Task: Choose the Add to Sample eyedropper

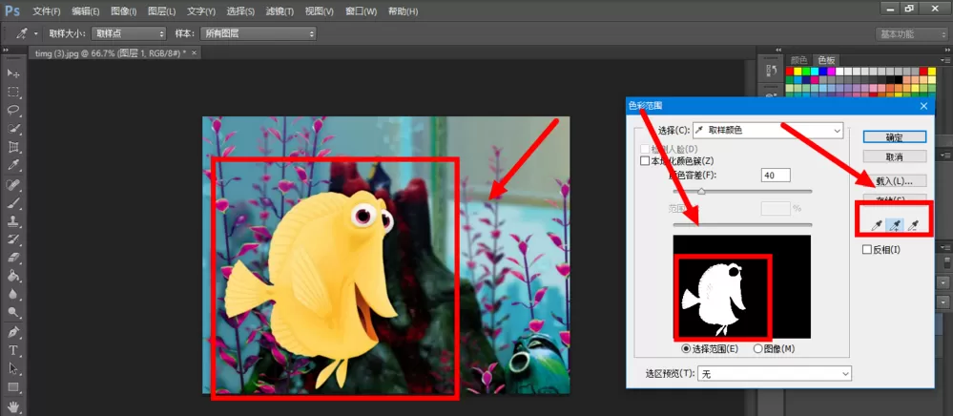Action: tap(894, 226)
